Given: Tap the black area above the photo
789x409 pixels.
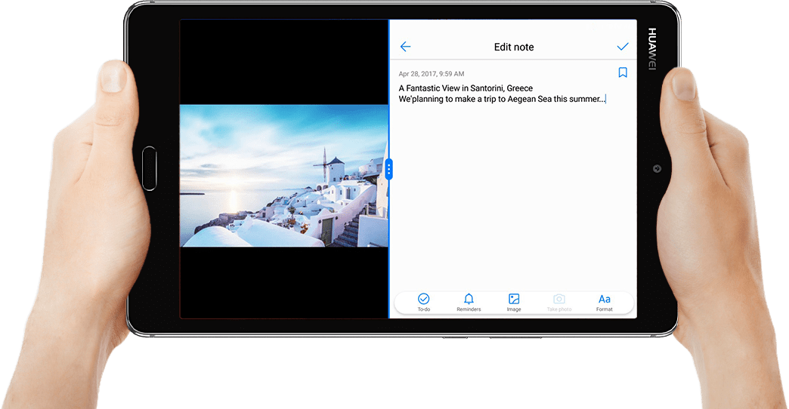Looking at the screenshot, I should [283, 62].
